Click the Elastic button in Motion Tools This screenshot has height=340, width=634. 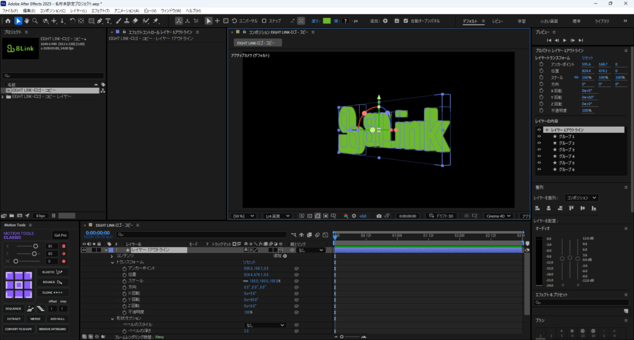tap(53, 272)
